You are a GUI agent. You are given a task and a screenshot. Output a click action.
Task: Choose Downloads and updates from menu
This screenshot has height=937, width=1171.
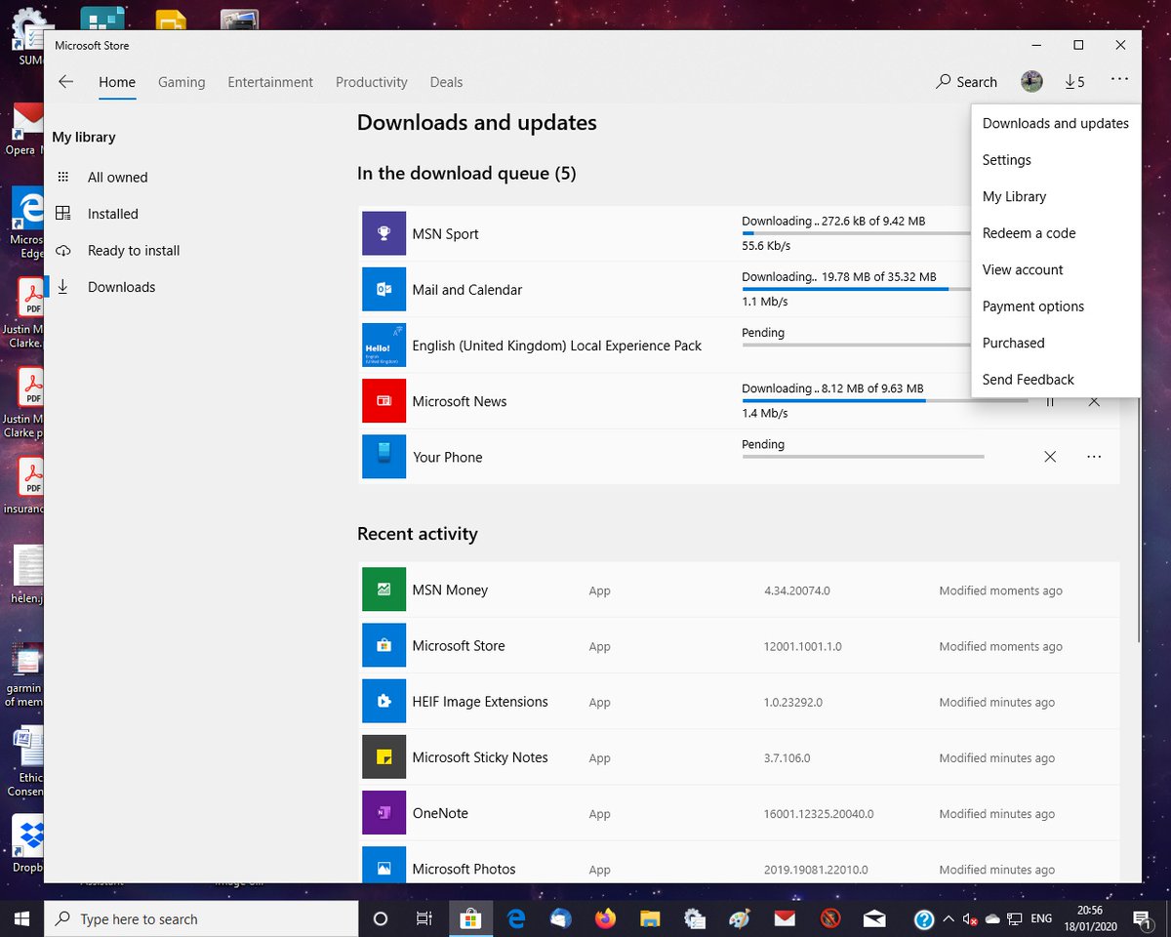coord(1056,123)
